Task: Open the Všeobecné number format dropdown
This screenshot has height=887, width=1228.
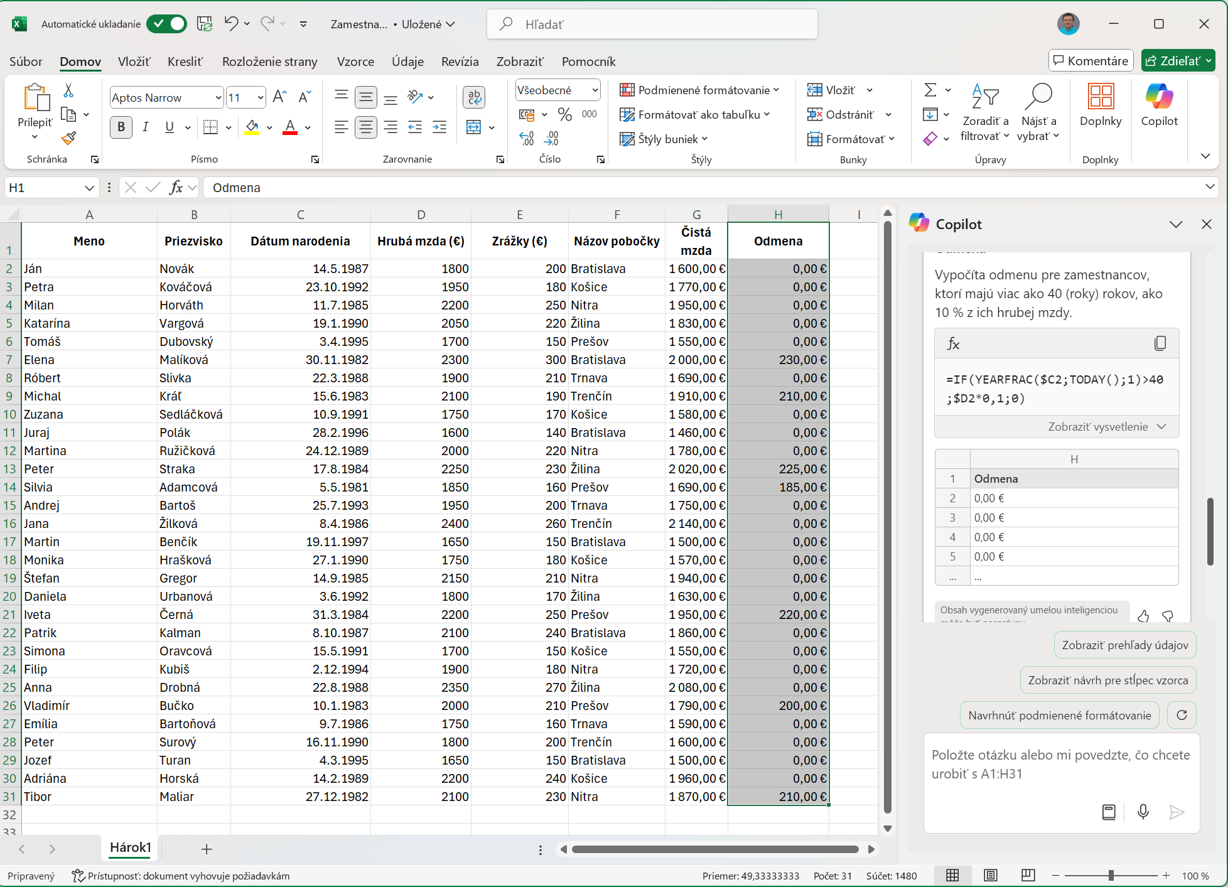Action: [x=595, y=90]
